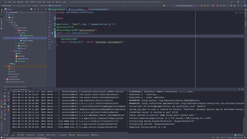Click the Select Opened File locate icon
Viewport: 247px width, 139px height.
tap(31, 9)
